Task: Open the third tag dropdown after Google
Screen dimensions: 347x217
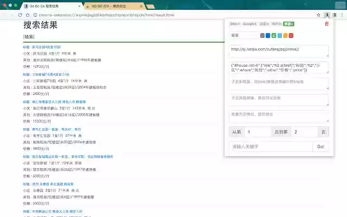Action: pos(264,24)
